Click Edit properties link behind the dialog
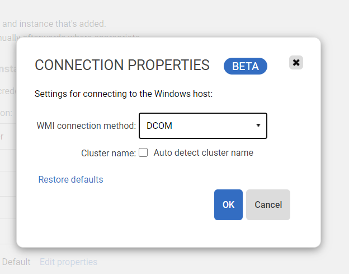Screen dimensions: 349x274 [68, 262]
